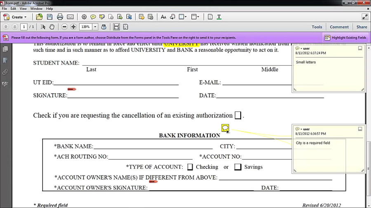Click the ink stamp tool icon
The width and height of the screenshot is (371, 208).
[x=103, y=27]
